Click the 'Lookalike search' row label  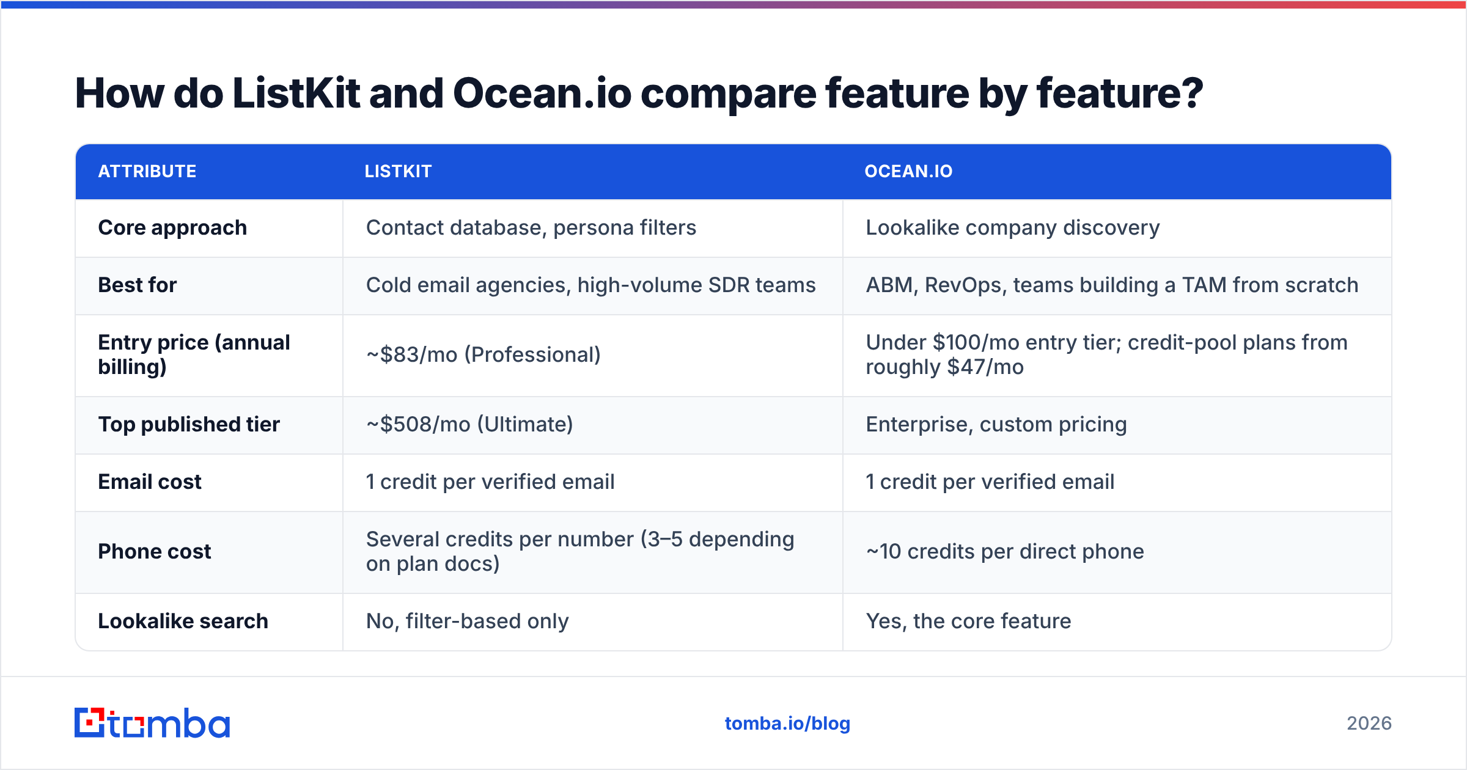coord(183,621)
